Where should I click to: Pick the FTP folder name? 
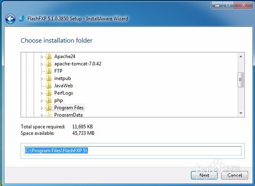(x=58, y=71)
